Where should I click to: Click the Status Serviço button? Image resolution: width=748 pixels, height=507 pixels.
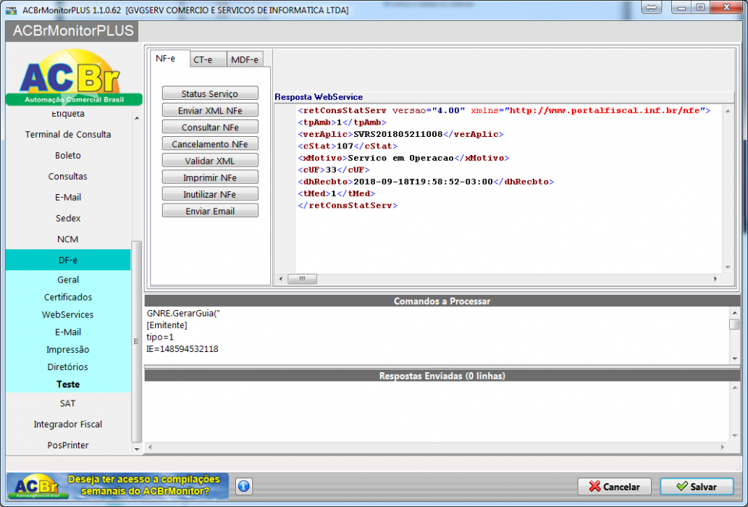[x=210, y=93]
